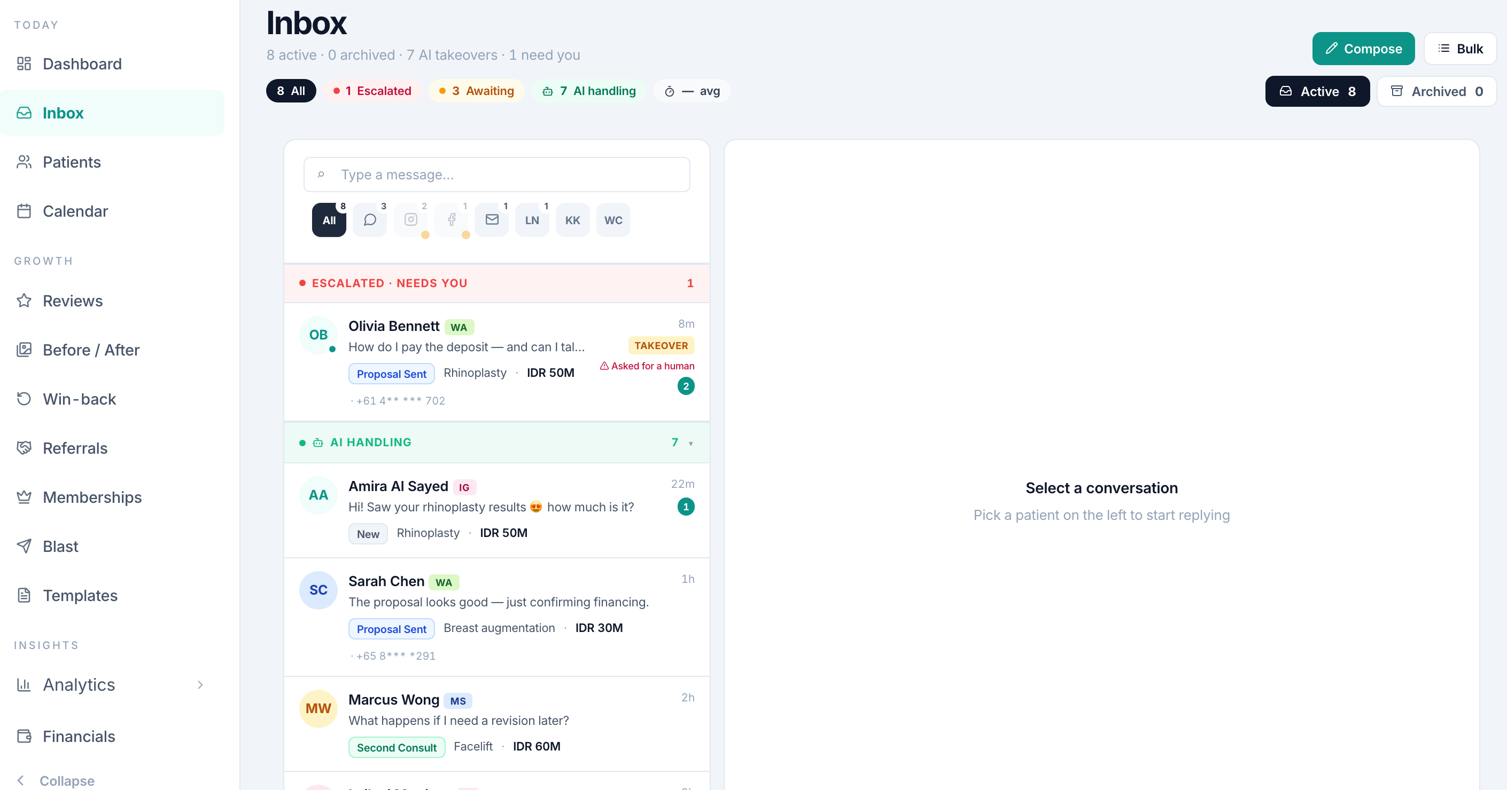Select the KK channel filter

tap(573, 220)
